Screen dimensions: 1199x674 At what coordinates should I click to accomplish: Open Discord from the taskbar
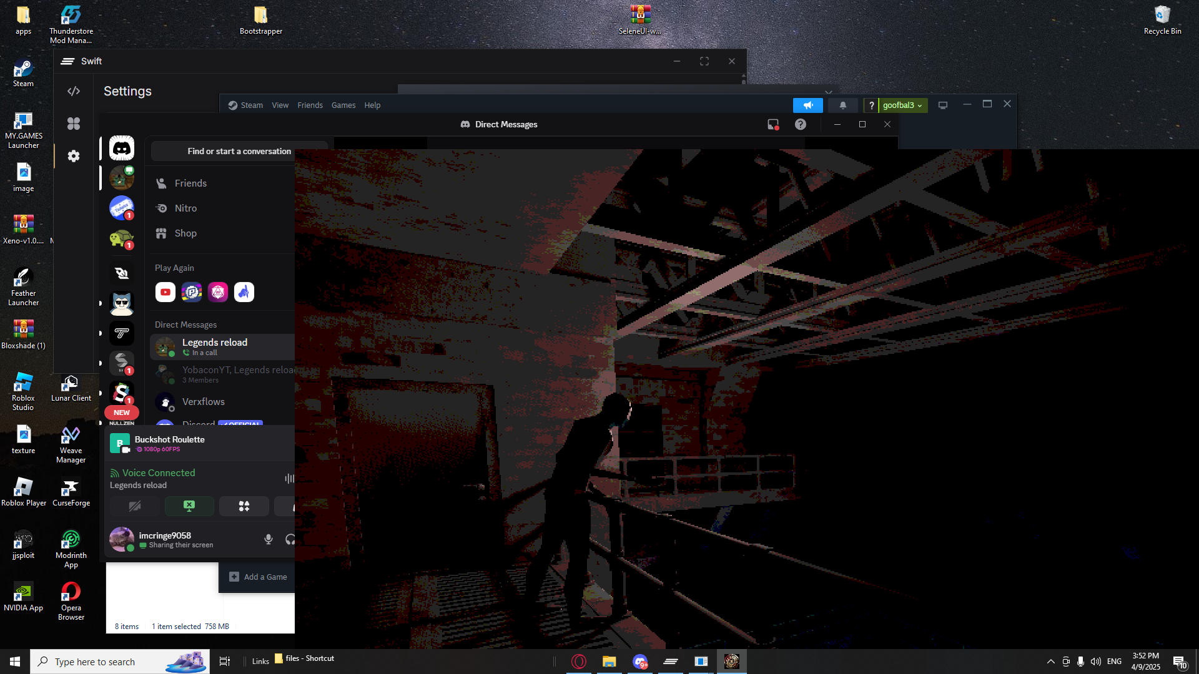pos(640,662)
